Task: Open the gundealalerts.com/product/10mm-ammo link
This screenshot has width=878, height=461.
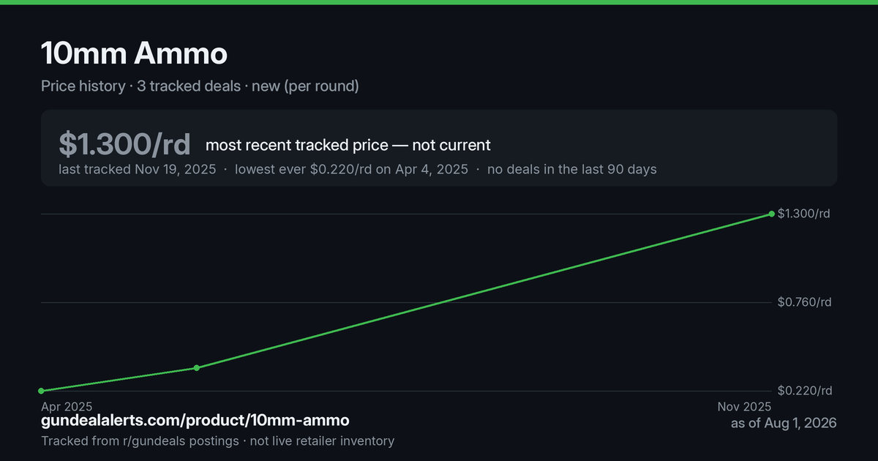Action: [x=195, y=420]
